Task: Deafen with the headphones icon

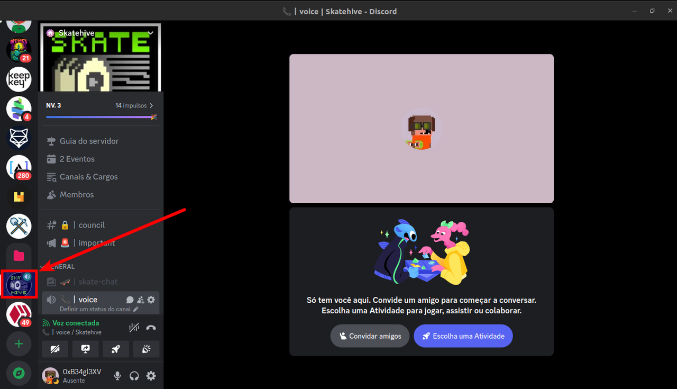Action: coord(134,376)
